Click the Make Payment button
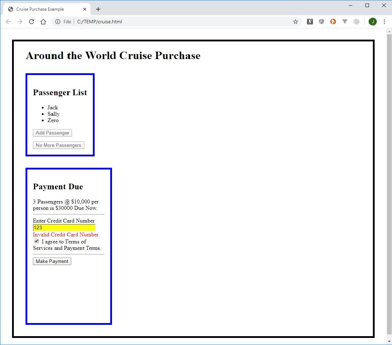The width and height of the screenshot is (392, 345). point(52,261)
